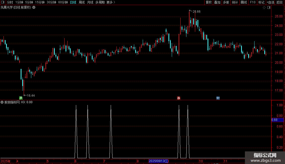This screenshot has height=164, width=285.
Task: Switch to 月线 monthly chart
Action: 90,2
